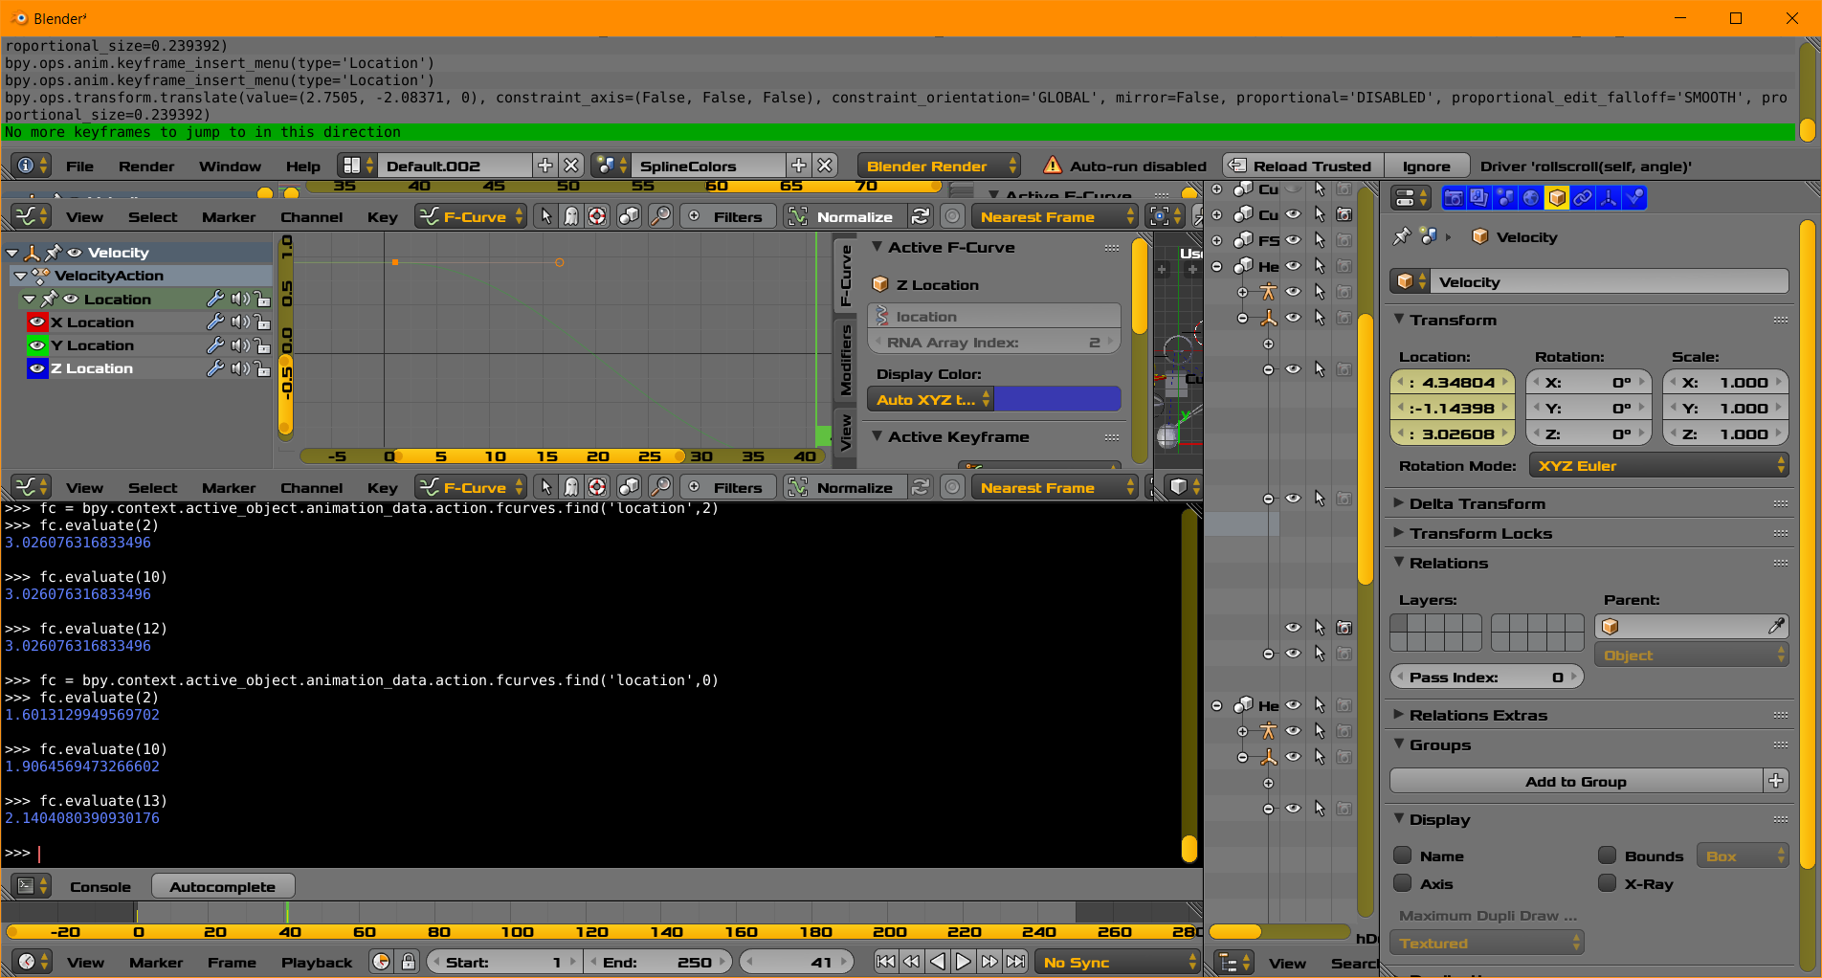Collapse the Transform panel

point(1399,320)
